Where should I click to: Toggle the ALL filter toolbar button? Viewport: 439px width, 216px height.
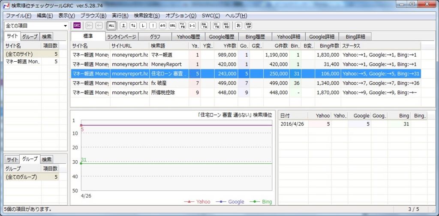click(x=111, y=26)
